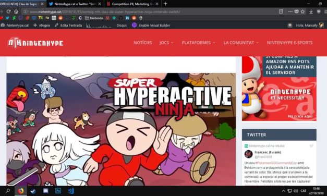327x196 pixels.
Task: Open the Nintendo bookmarks folder
Action: [94, 18]
